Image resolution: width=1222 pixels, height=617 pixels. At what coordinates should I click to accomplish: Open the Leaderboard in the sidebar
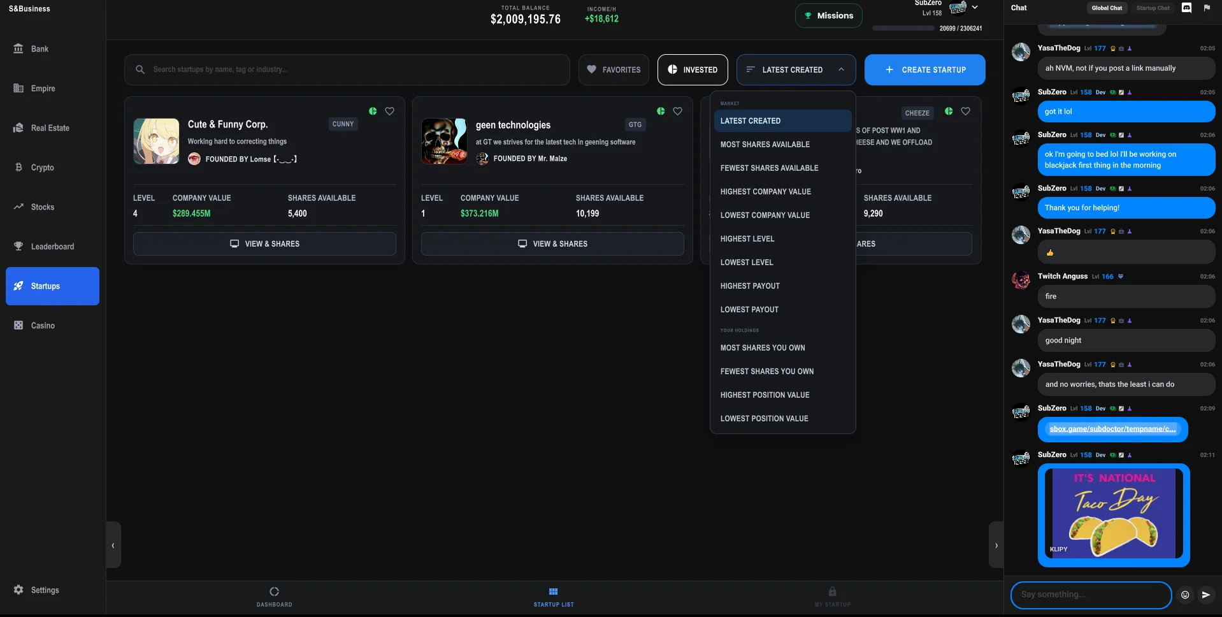[52, 247]
